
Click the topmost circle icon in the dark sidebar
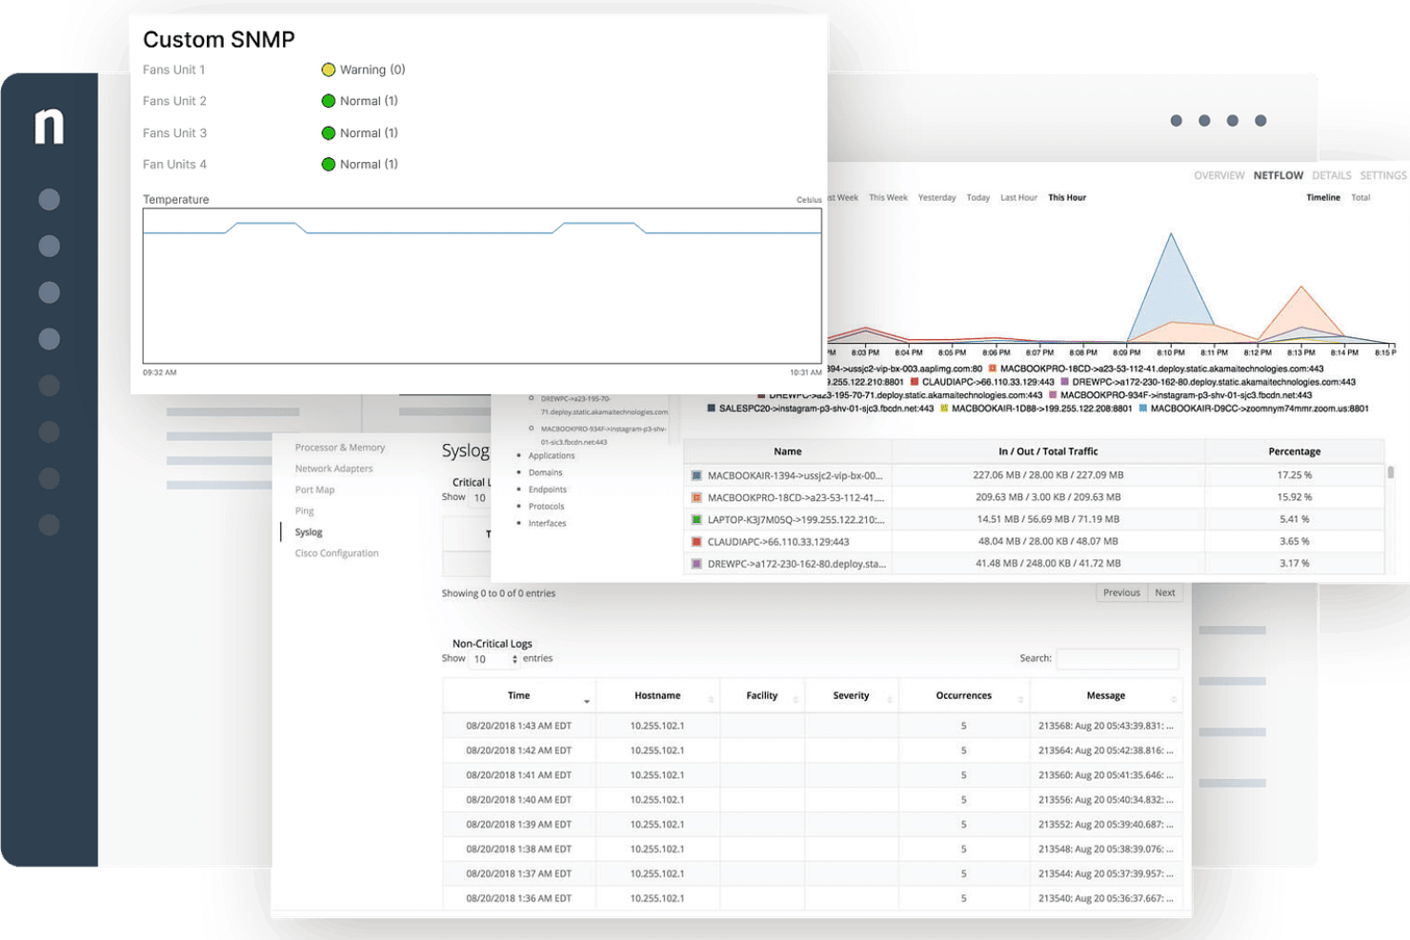(x=50, y=199)
